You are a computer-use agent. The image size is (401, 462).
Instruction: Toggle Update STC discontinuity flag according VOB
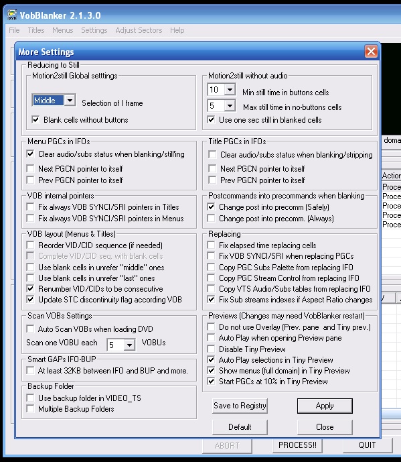[30, 299]
